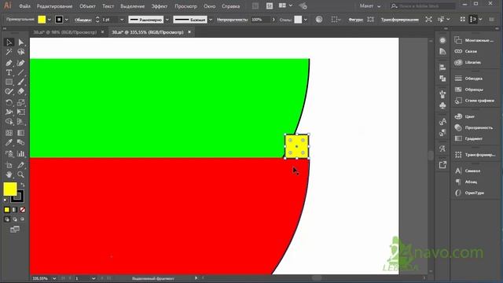503x283 pixels.
Task: Open the Просмотр menu
Action: [185, 6]
